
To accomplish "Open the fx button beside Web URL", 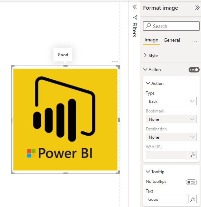I will pyautogui.click(x=193, y=155).
